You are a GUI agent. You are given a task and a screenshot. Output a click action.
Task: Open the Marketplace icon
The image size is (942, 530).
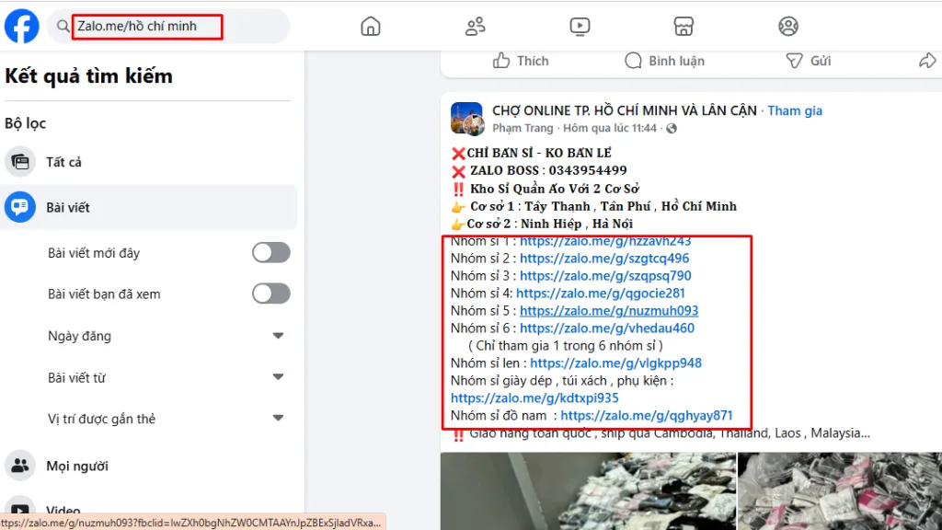[x=684, y=27]
